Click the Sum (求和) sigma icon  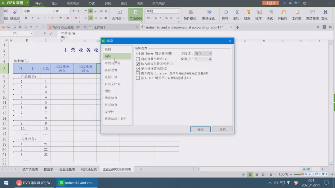tap(237, 12)
